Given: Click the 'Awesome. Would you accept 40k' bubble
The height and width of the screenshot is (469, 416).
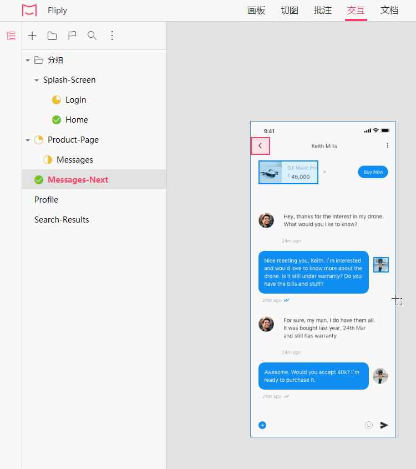Looking at the screenshot, I should [313, 376].
